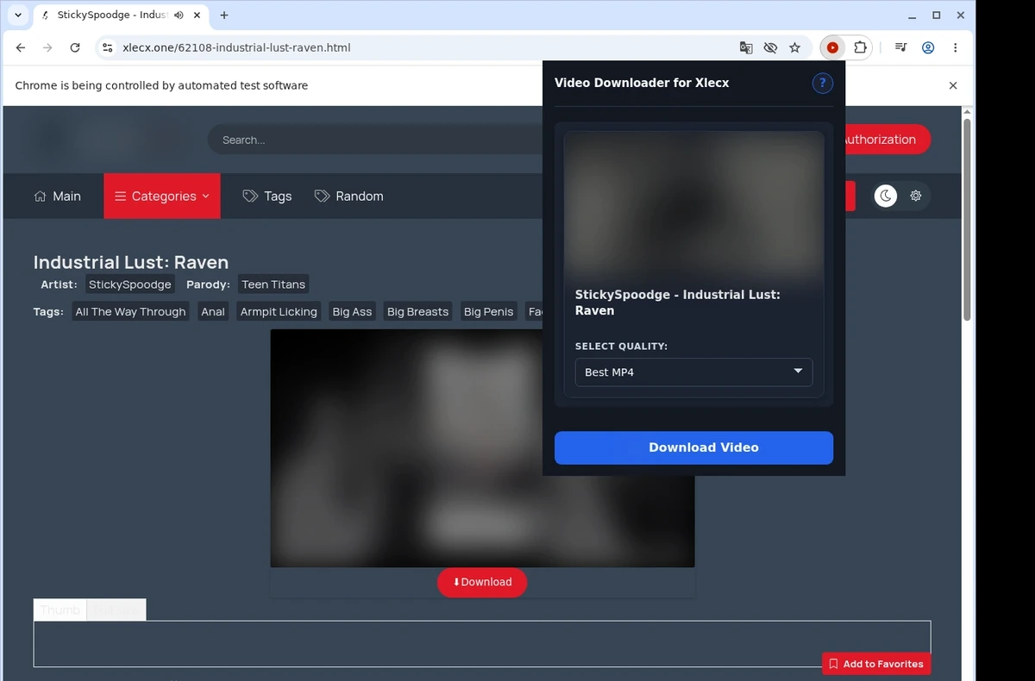This screenshot has height=681, width=1035.
Task: Focus the address bar URL
Action: click(236, 48)
